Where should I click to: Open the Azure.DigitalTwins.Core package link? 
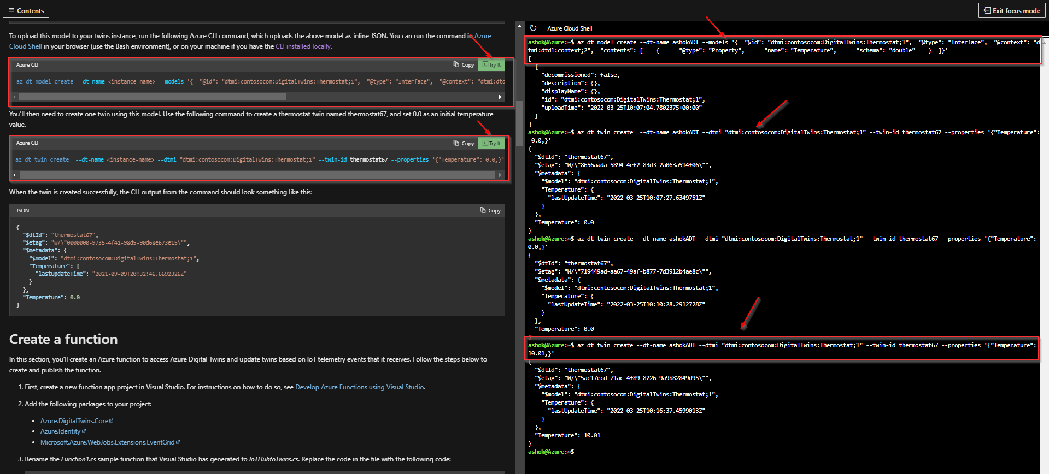pos(77,421)
